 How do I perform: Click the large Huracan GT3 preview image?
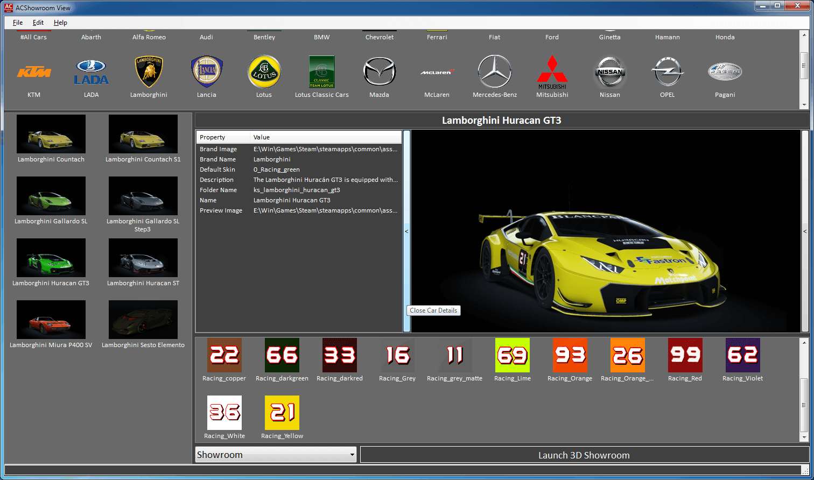point(606,231)
